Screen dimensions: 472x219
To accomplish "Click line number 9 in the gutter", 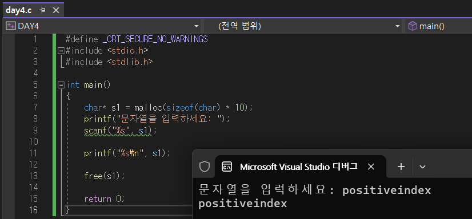I will [x=35, y=131].
